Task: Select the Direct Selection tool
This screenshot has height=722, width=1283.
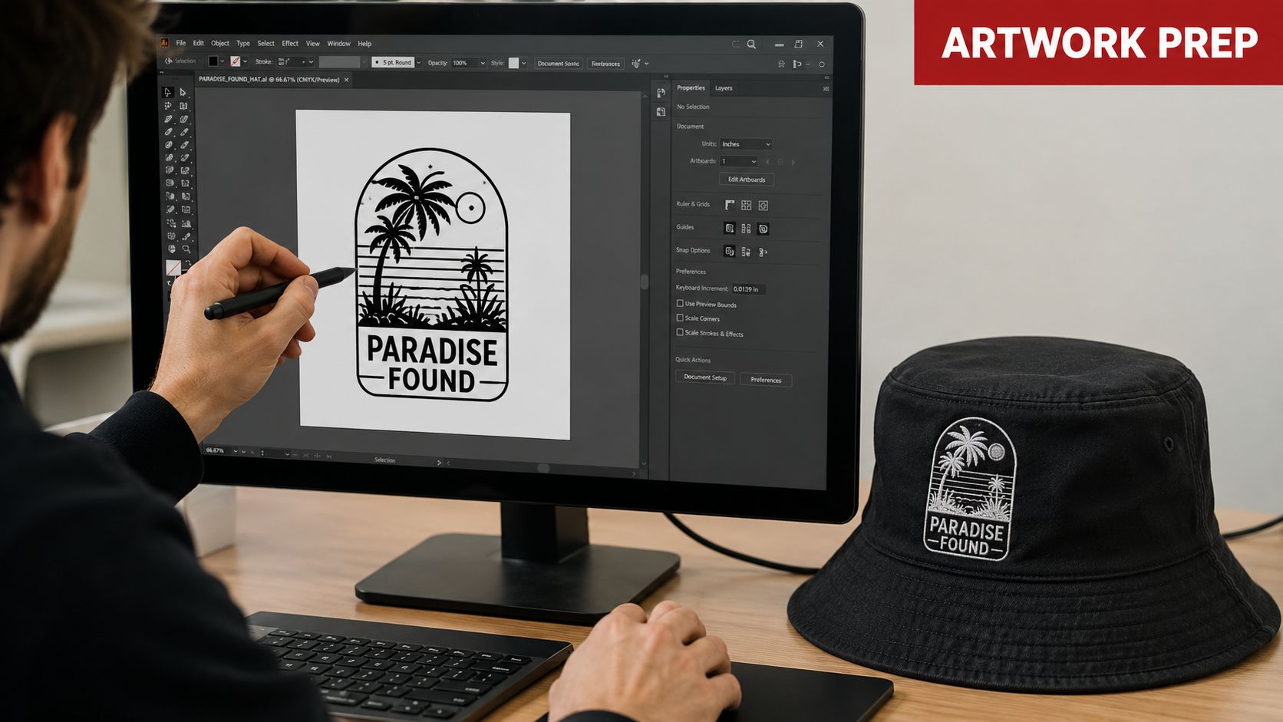Action: [x=183, y=92]
